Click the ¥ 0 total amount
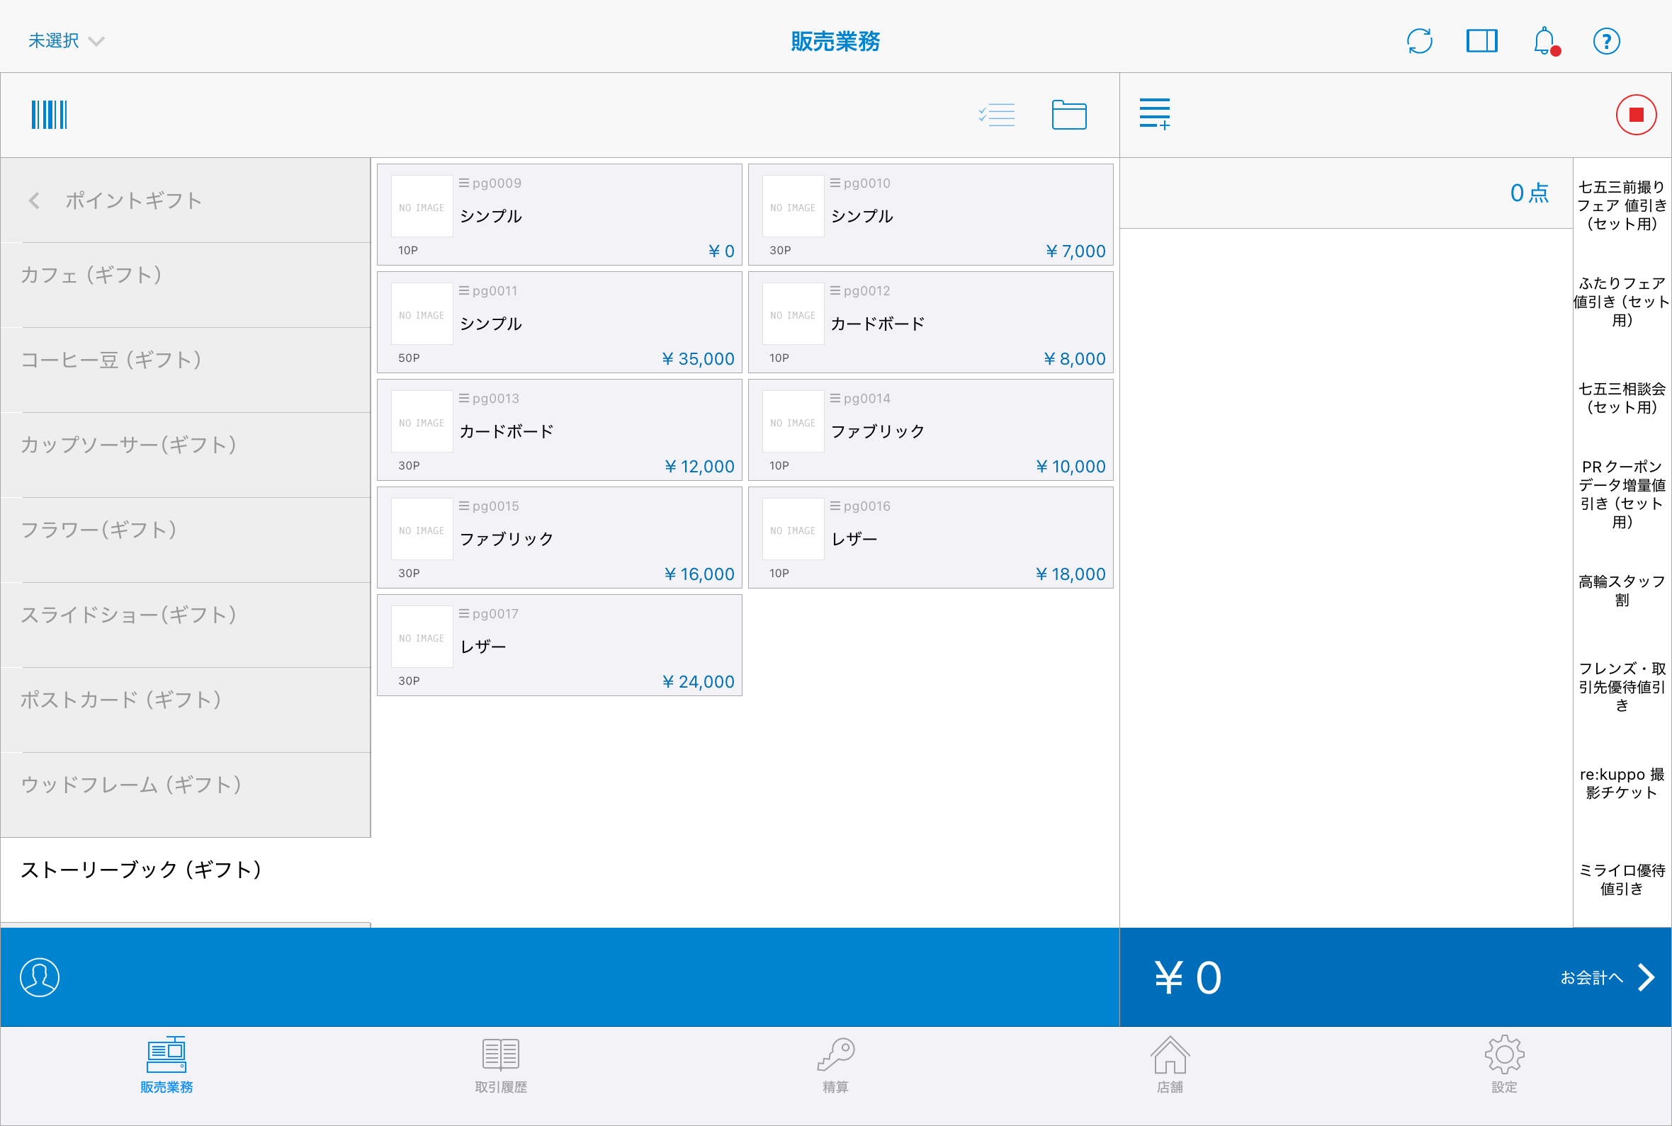 pos(1187,977)
